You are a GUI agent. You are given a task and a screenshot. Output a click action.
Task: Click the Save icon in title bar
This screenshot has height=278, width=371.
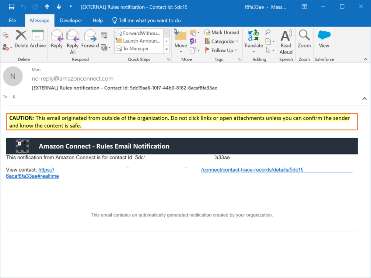[11, 7]
